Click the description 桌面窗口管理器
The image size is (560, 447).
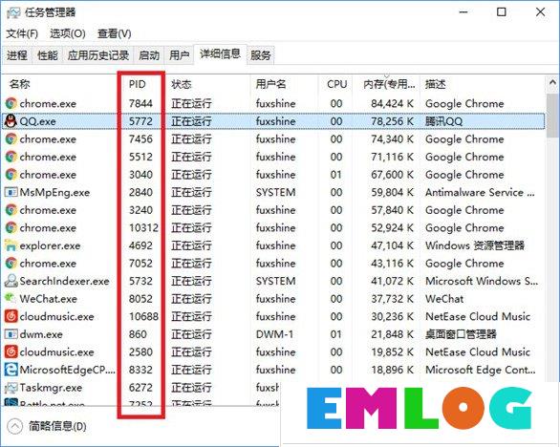coord(461,334)
